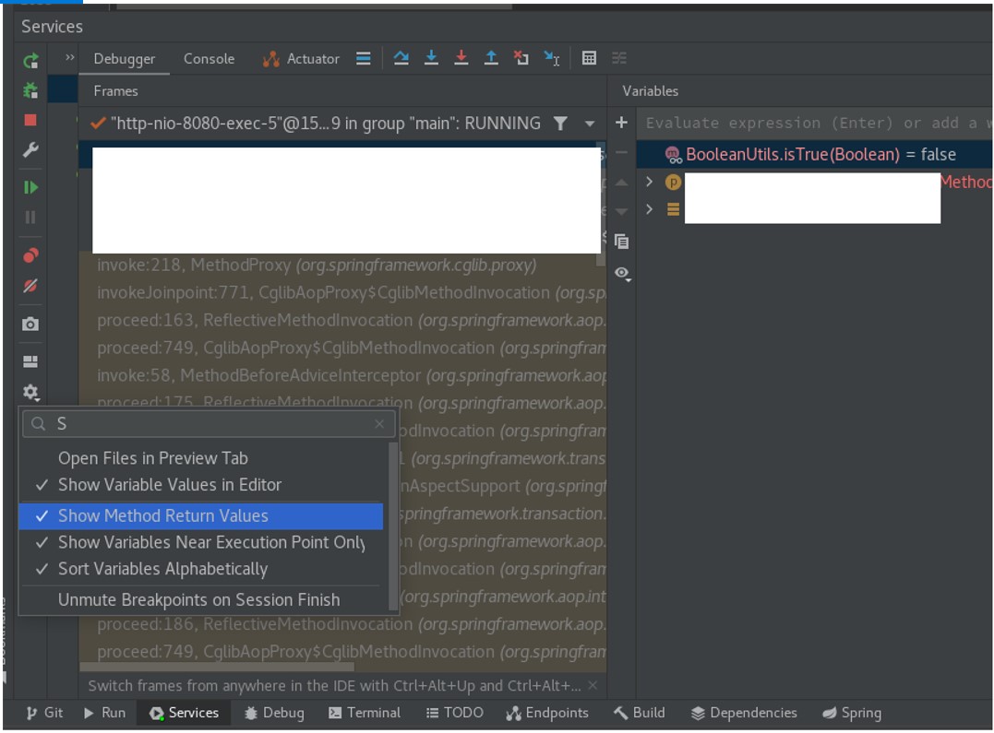Open the Endpoints tool window

(x=547, y=713)
